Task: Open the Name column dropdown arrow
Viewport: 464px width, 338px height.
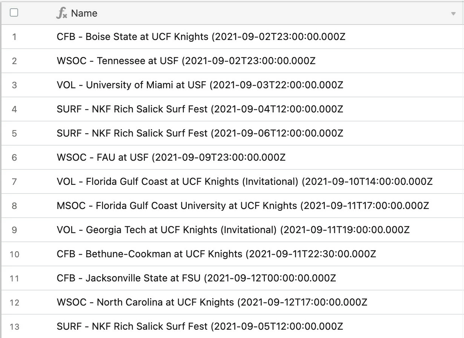Action: [x=453, y=14]
